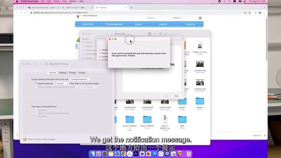281x158 pixels.
Task: Switch Finder Downloads to icon view
Action: pos(149,34)
